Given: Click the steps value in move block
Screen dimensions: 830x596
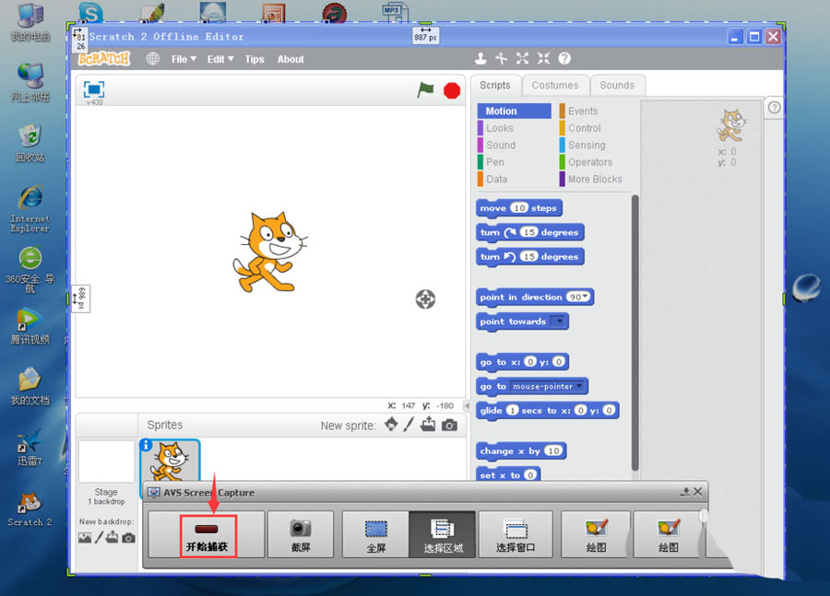Looking at the screenshot, I should coord(520,208).
